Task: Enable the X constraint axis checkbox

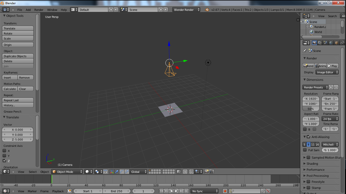Action: (4, 151)
